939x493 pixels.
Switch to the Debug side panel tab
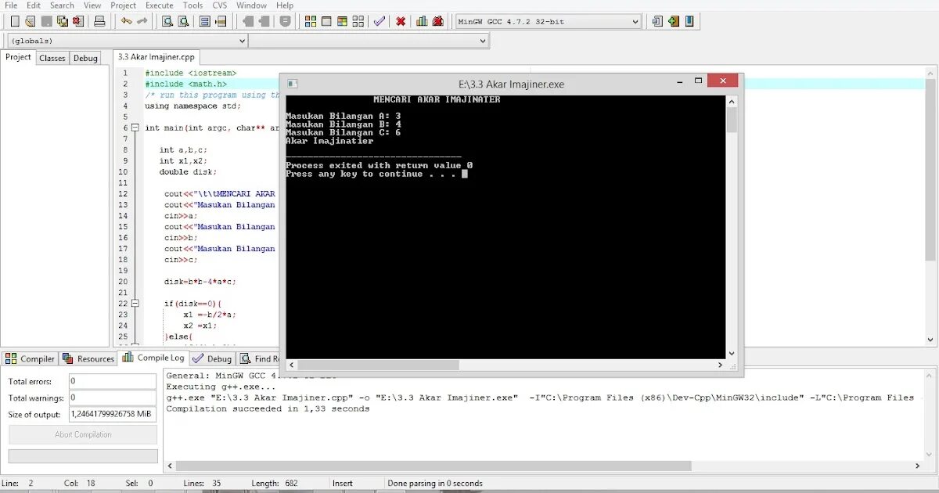coord(85,58)
